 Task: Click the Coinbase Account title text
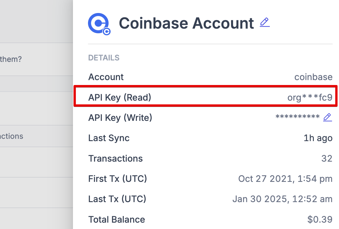coord(186,23)
